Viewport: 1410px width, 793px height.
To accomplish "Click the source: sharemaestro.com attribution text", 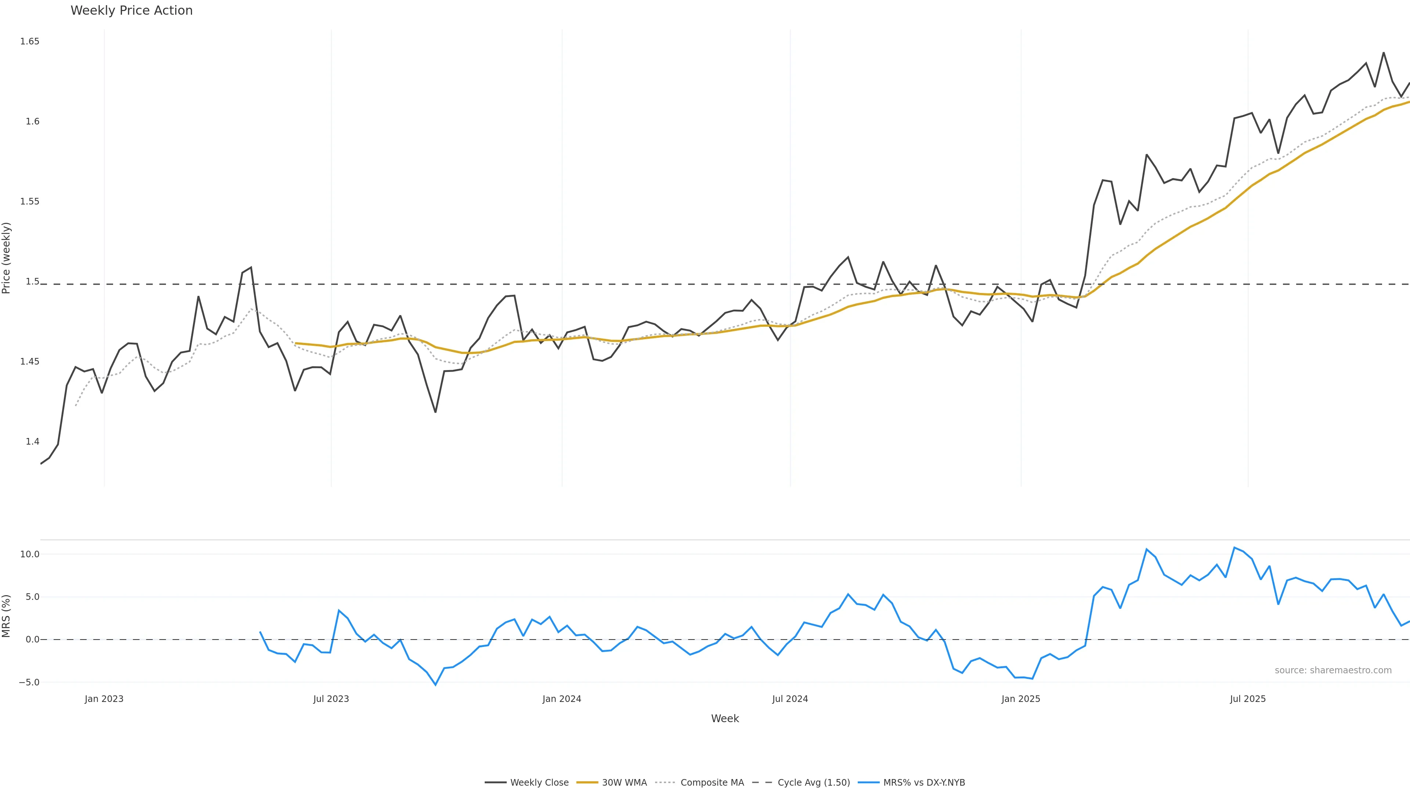I will coord(1333,670).
